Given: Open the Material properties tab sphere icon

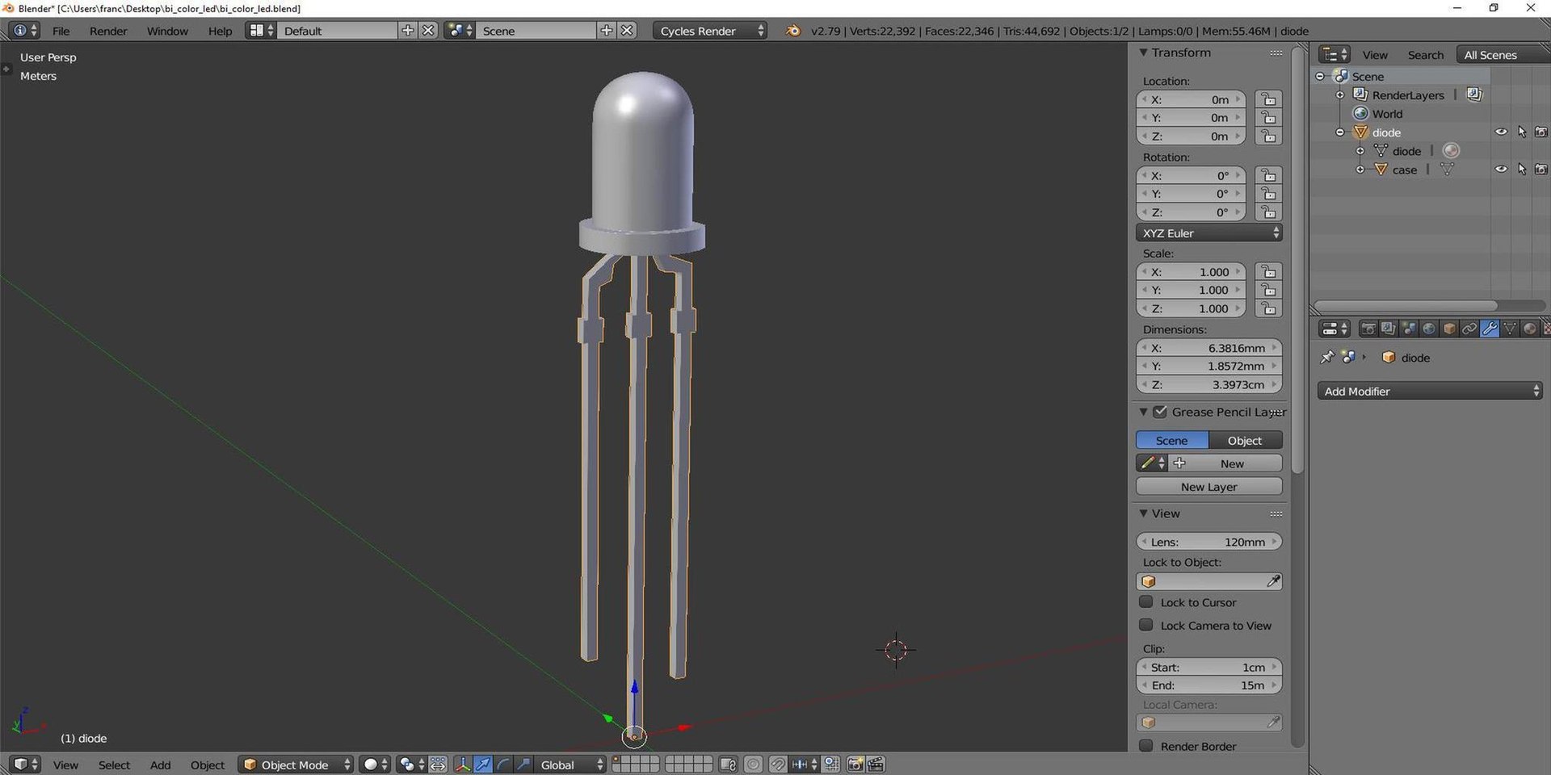Looking at the screenshot, I should coord(1530,329).
